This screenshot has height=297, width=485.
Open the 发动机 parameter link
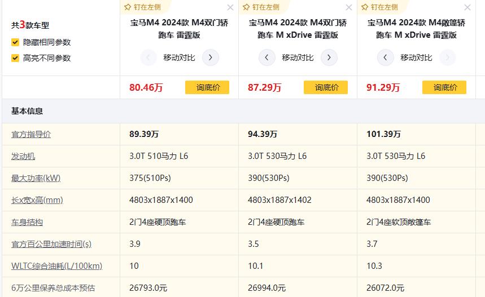(23, 156)
